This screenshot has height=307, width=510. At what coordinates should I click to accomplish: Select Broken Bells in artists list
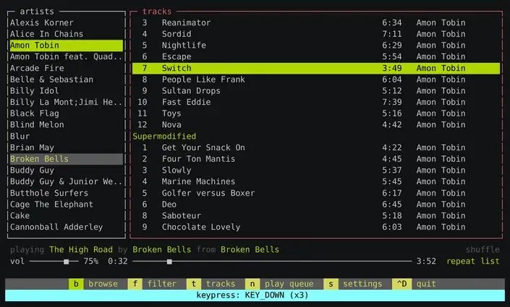point(66,159)
